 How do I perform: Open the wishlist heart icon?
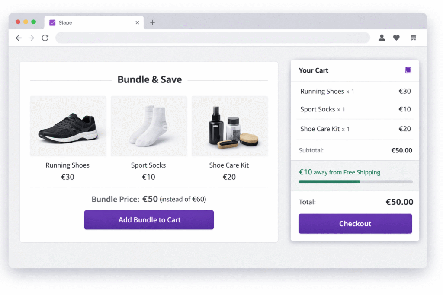(396, 38)
